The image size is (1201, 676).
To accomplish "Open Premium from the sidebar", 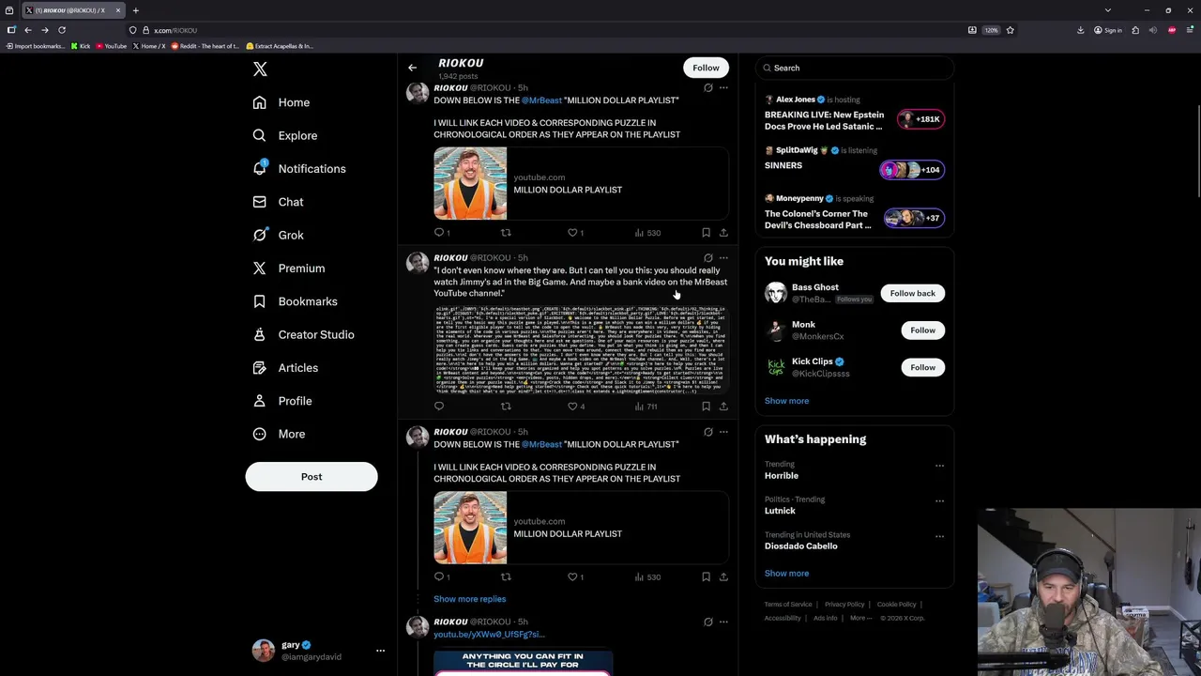I will 289,269.
